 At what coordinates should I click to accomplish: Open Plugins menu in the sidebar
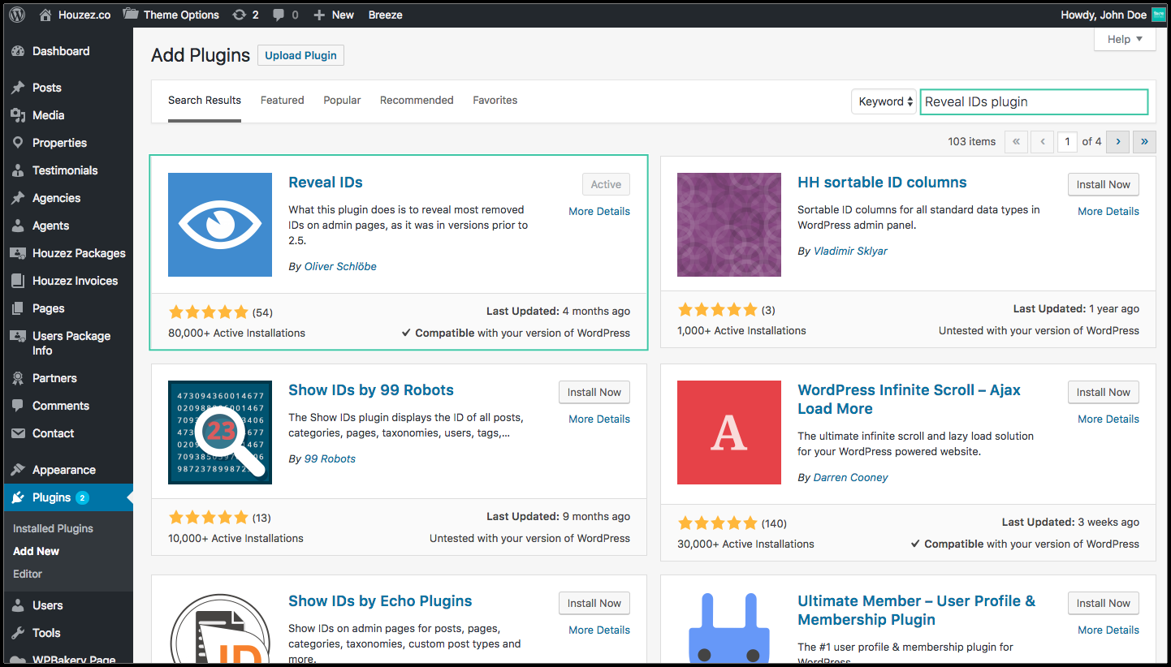click(x=67, y=497)
